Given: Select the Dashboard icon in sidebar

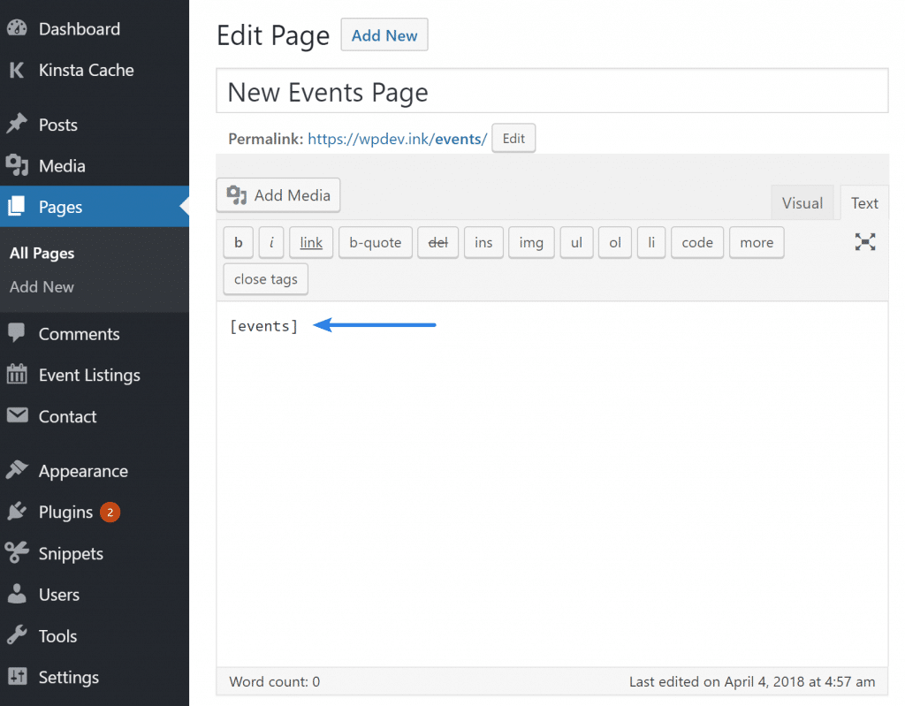Looking at the screenshot, I should point(19,27).
